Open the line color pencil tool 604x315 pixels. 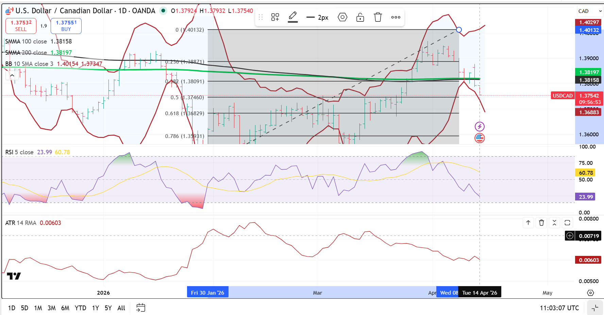[293, 17]
